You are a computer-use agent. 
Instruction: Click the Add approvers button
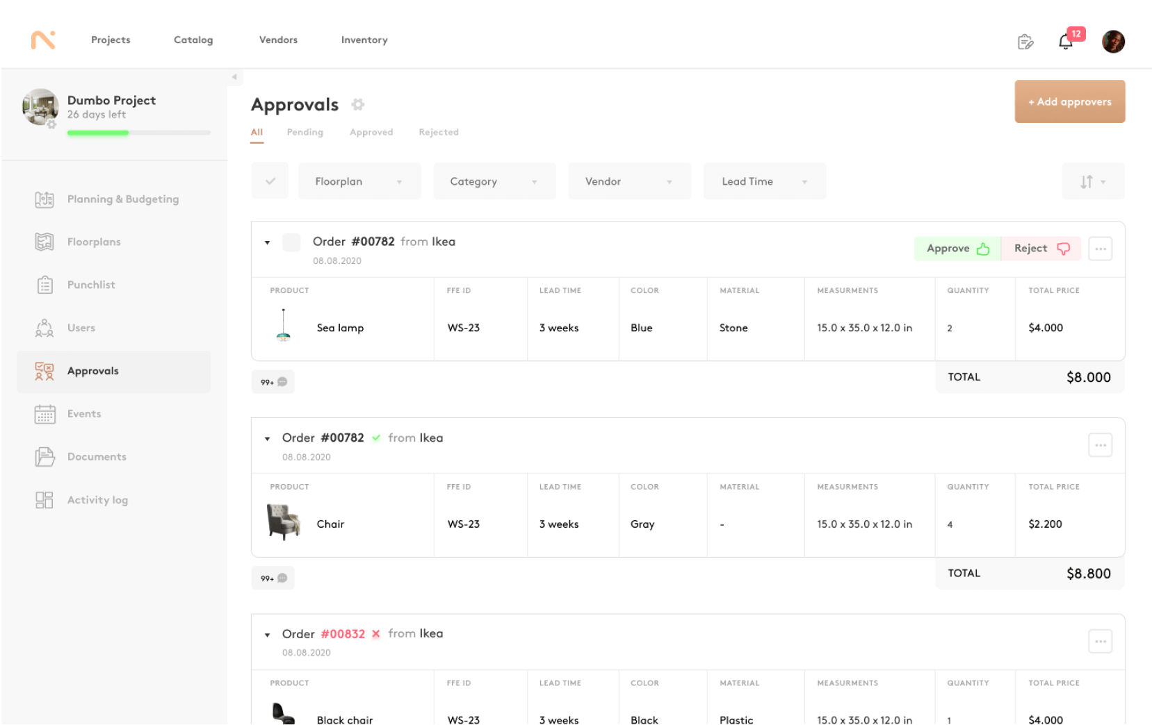click(x=1069, y=101)
